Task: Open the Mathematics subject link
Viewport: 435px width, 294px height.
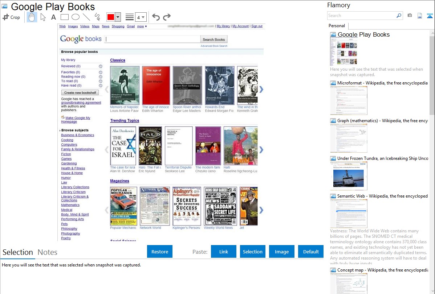Action: [70, 205]
